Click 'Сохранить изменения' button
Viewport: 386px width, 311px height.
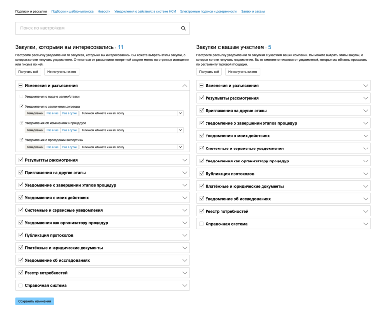(x=34, y=301)
